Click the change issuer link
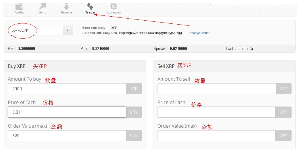The height and width of the screenshot is (150, 297). tap(199, 33)
